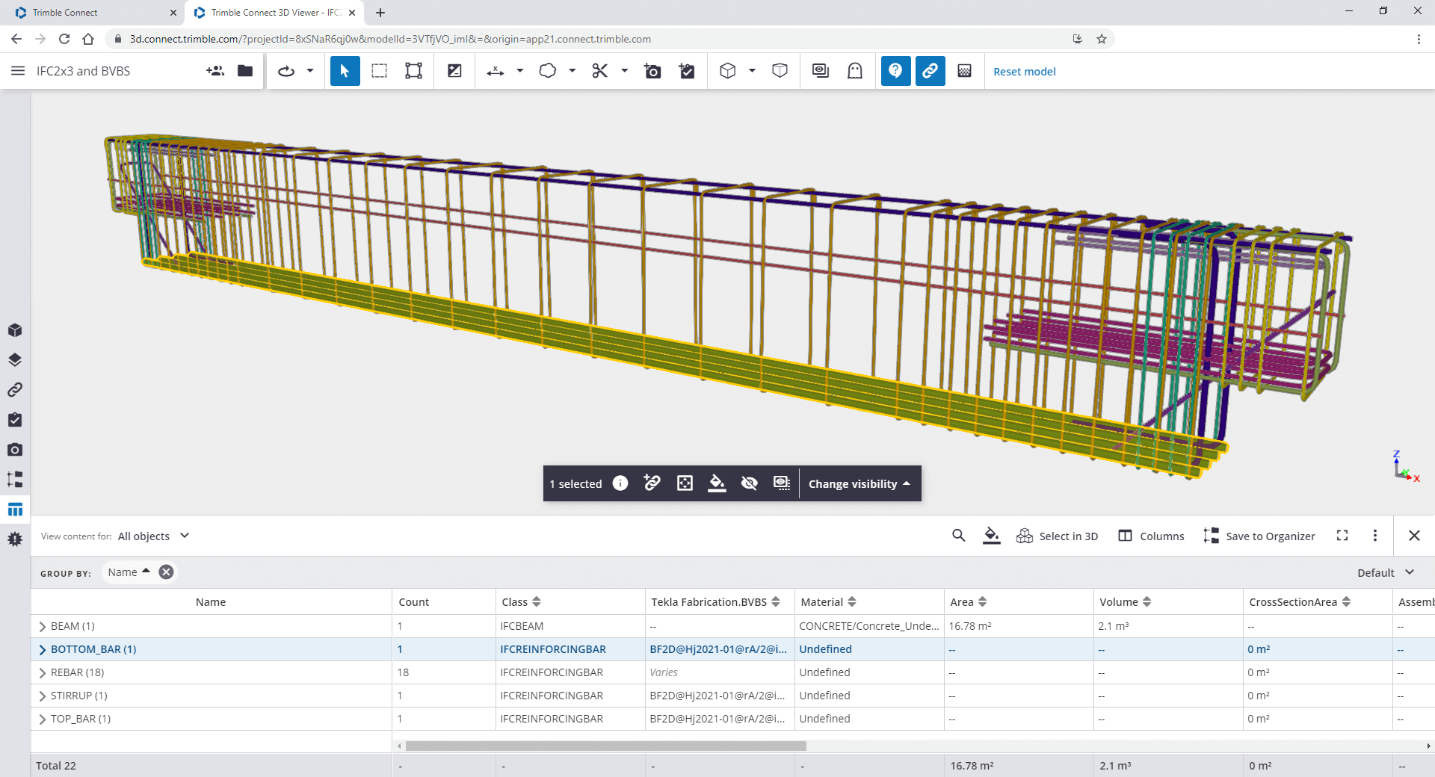Click the Measure tool icon

click(495, 71)
